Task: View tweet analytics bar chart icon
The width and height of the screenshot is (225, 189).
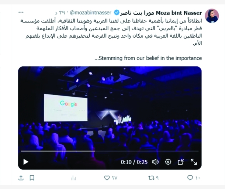Action: tap(73, 178)
